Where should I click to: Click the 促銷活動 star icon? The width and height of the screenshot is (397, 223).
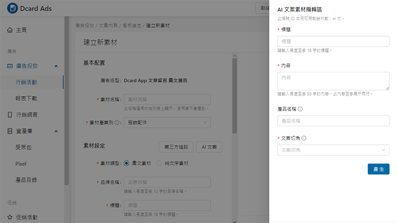[10, 217]
